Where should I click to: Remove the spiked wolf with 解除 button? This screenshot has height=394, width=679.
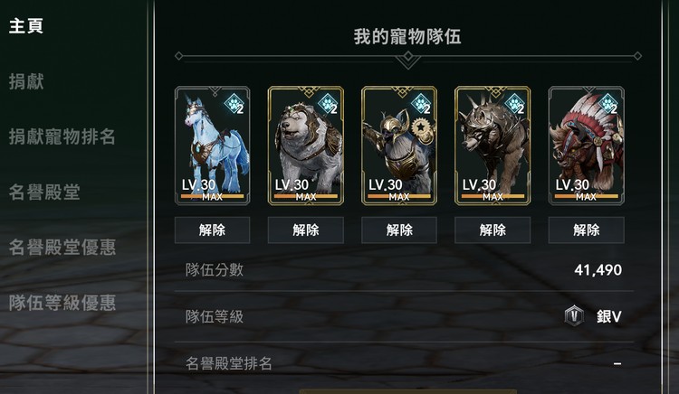point(493,230)
